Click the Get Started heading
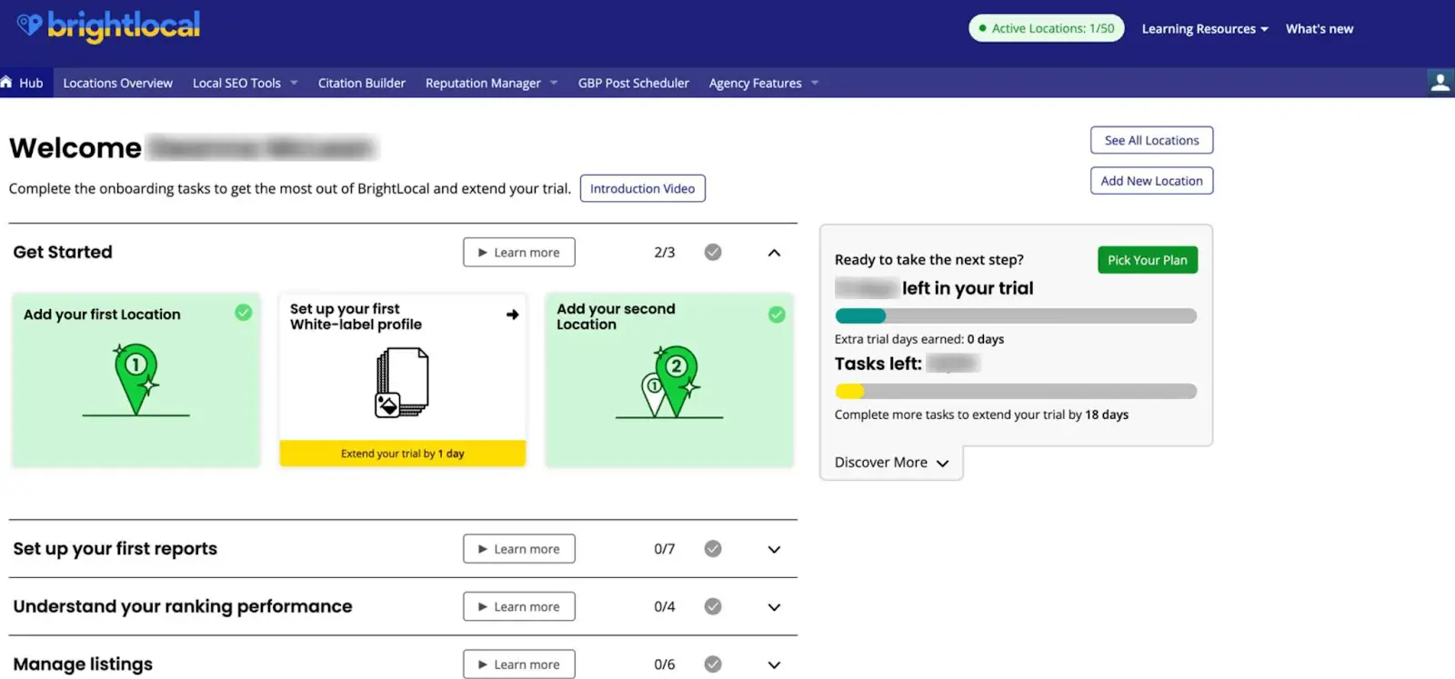The width and height of the screenshot is (1455, 679). pyautogui.click(x=63, y=252)
